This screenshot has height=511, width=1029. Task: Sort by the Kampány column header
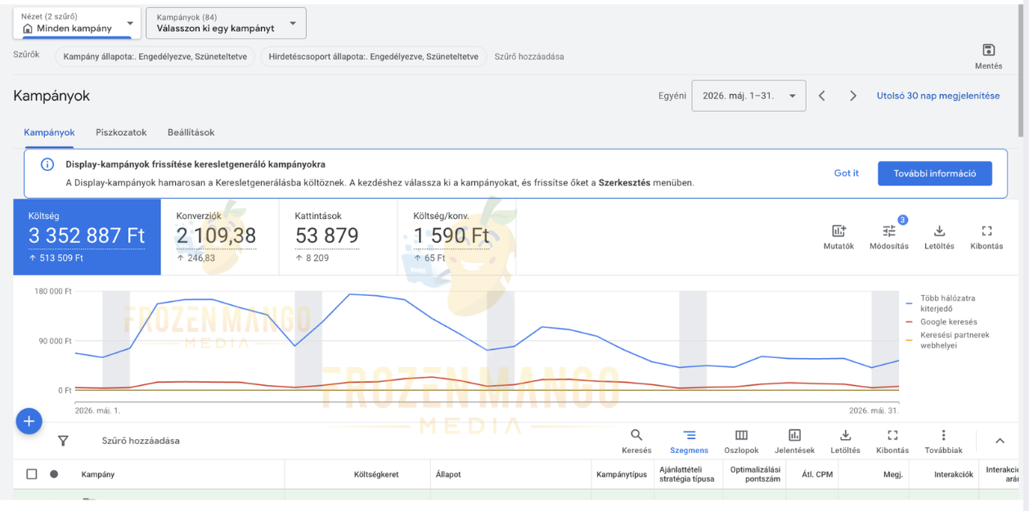[98, 474]
